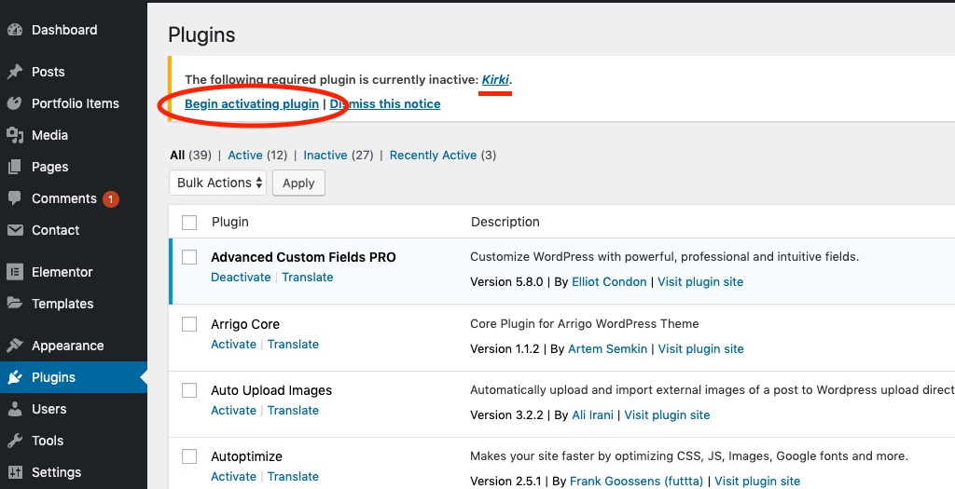Click the Appearance paintbrush icon
955x489 pixels.
pyautogui.click(x=15, y=346)
